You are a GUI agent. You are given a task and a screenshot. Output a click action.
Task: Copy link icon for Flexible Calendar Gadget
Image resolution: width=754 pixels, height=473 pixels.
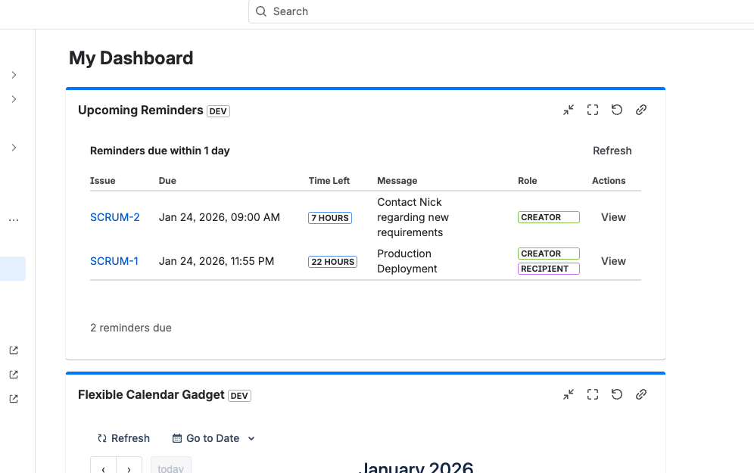click(x=641, y=394)
